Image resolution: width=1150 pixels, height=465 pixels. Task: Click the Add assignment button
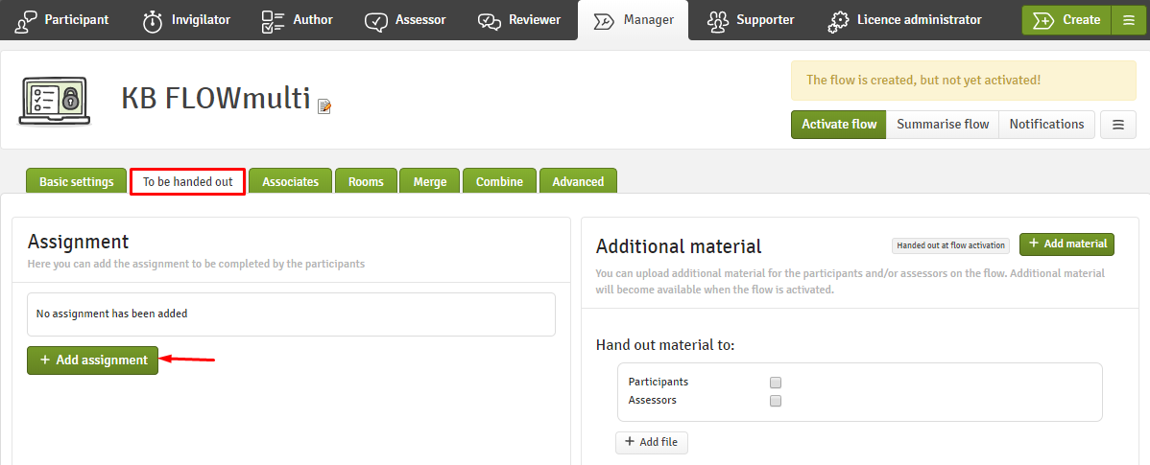pos(92,360)
